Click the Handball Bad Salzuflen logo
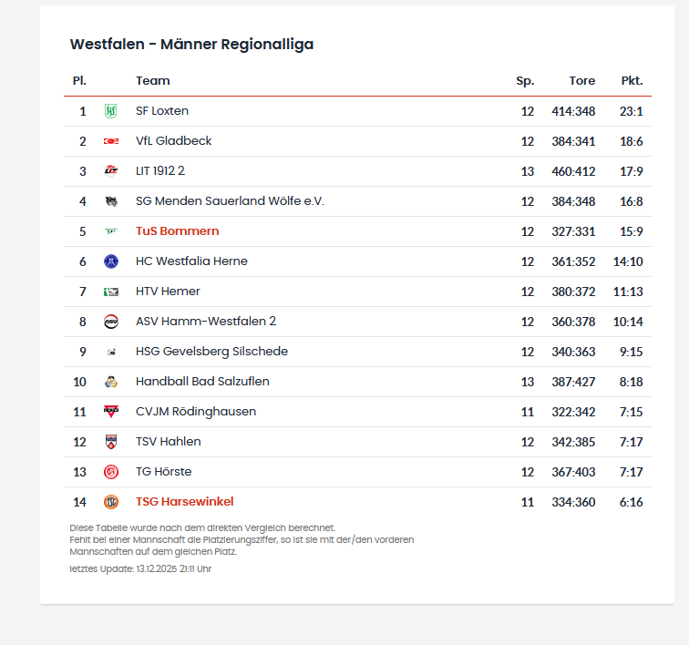Screen dimensions: 689x645 [111, 382]
